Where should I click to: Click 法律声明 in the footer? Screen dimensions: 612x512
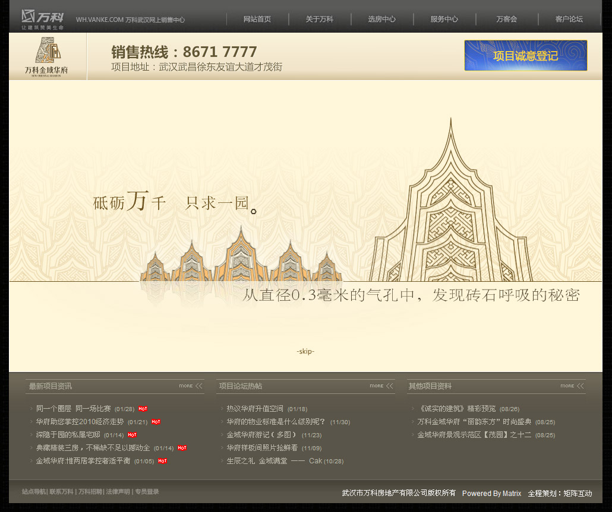(118, 492)
